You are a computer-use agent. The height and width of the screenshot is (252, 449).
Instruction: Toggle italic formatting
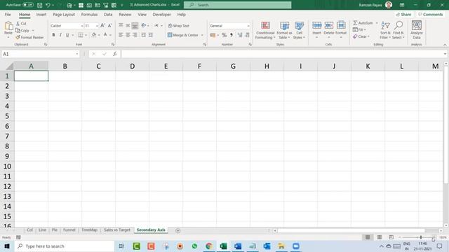tap(60, 35)
